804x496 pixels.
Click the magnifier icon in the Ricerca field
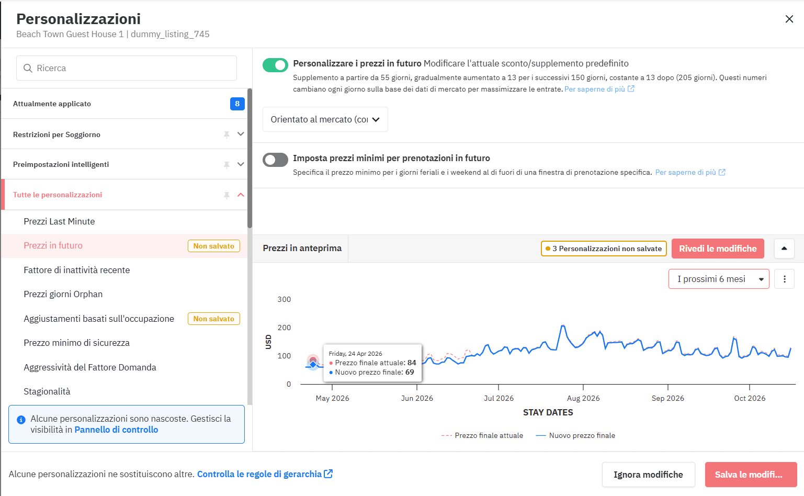(x=29, y=68)
